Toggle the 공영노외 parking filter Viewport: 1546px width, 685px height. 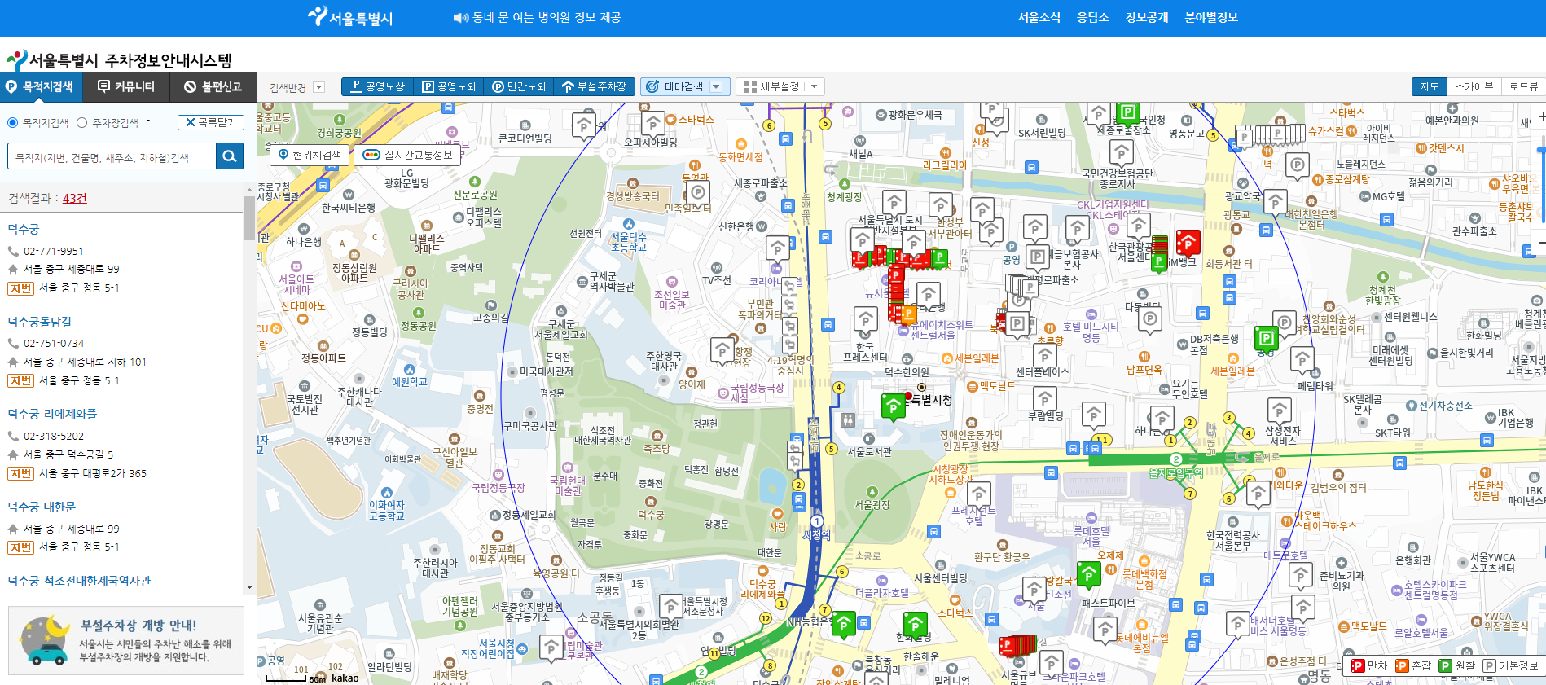[449, 86]
